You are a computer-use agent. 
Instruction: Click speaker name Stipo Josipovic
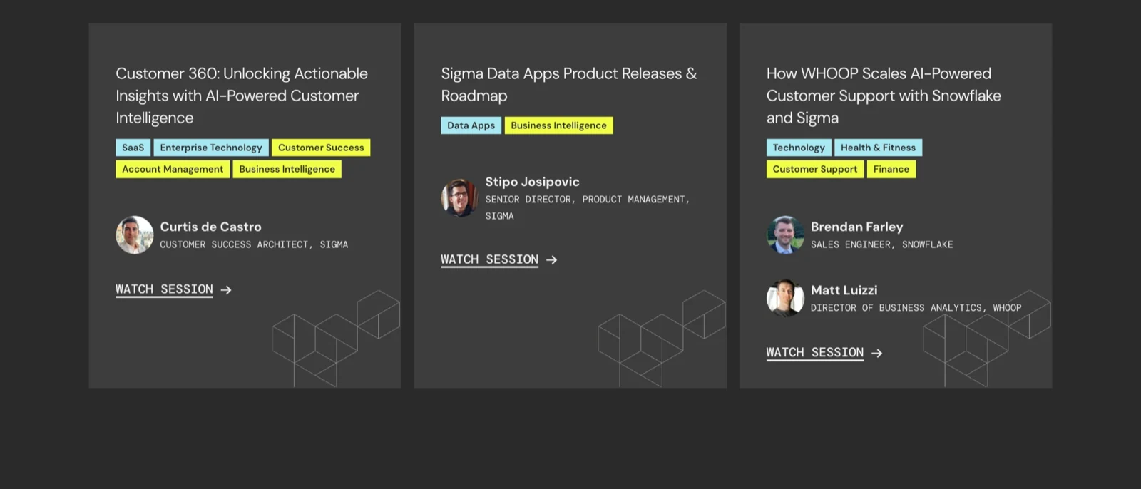tap(533, 182)
